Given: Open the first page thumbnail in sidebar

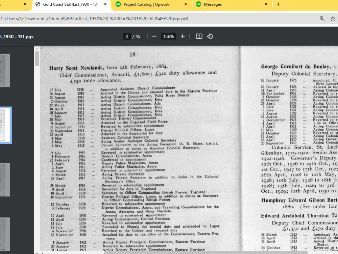Looking at the screenshot, I should tap(5, 70).
